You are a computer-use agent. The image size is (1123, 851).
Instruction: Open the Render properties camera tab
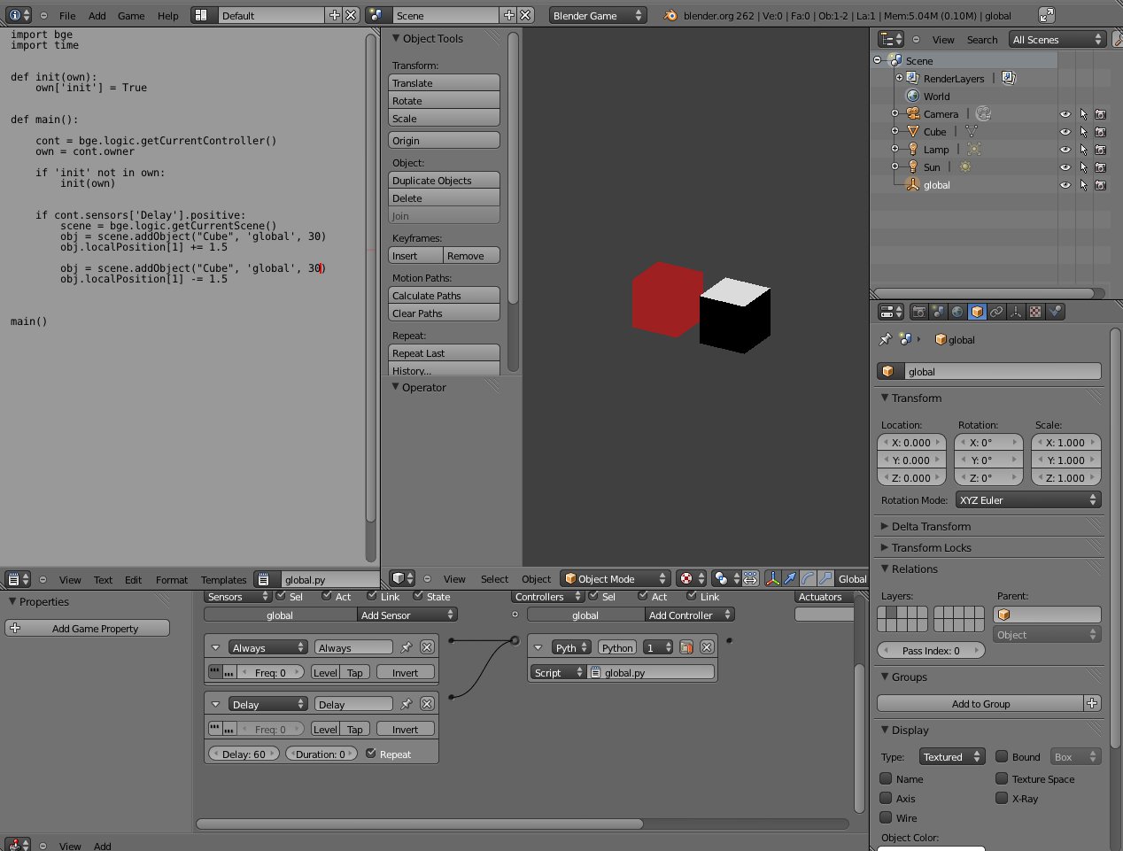(x=919, y=312)
